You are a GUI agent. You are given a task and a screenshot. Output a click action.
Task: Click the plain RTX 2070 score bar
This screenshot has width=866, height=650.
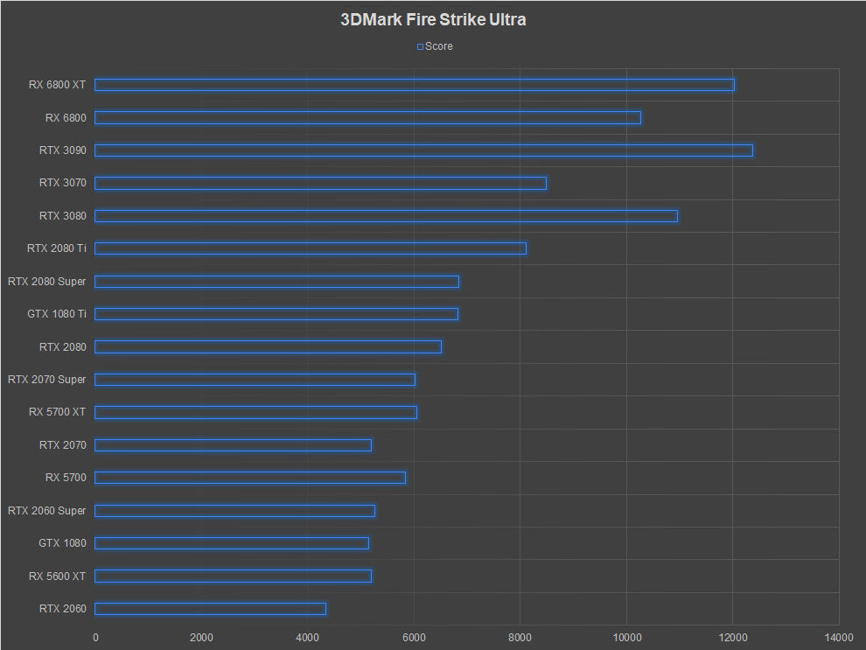[233, 445]
